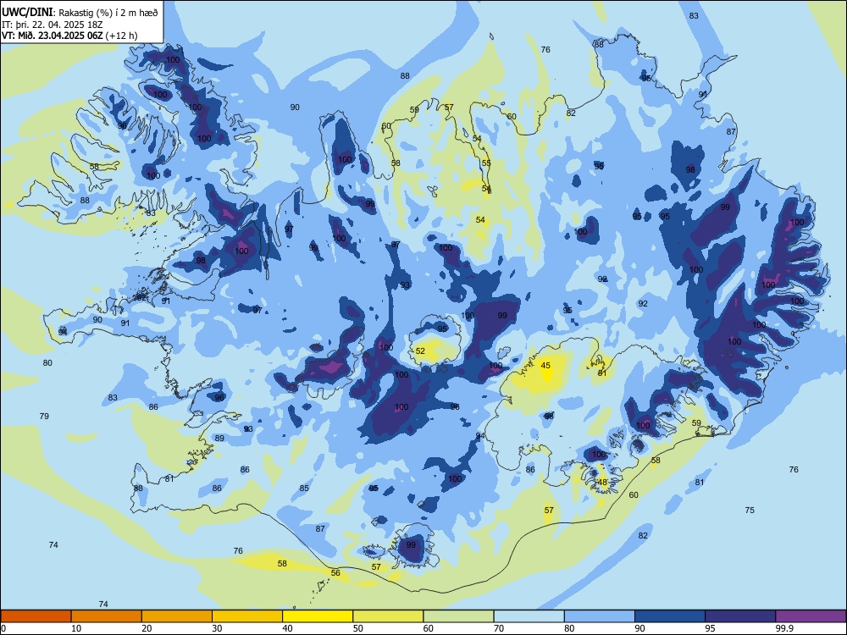Select the legend tick label '50'
847x635 pixels.
[358, 628]
